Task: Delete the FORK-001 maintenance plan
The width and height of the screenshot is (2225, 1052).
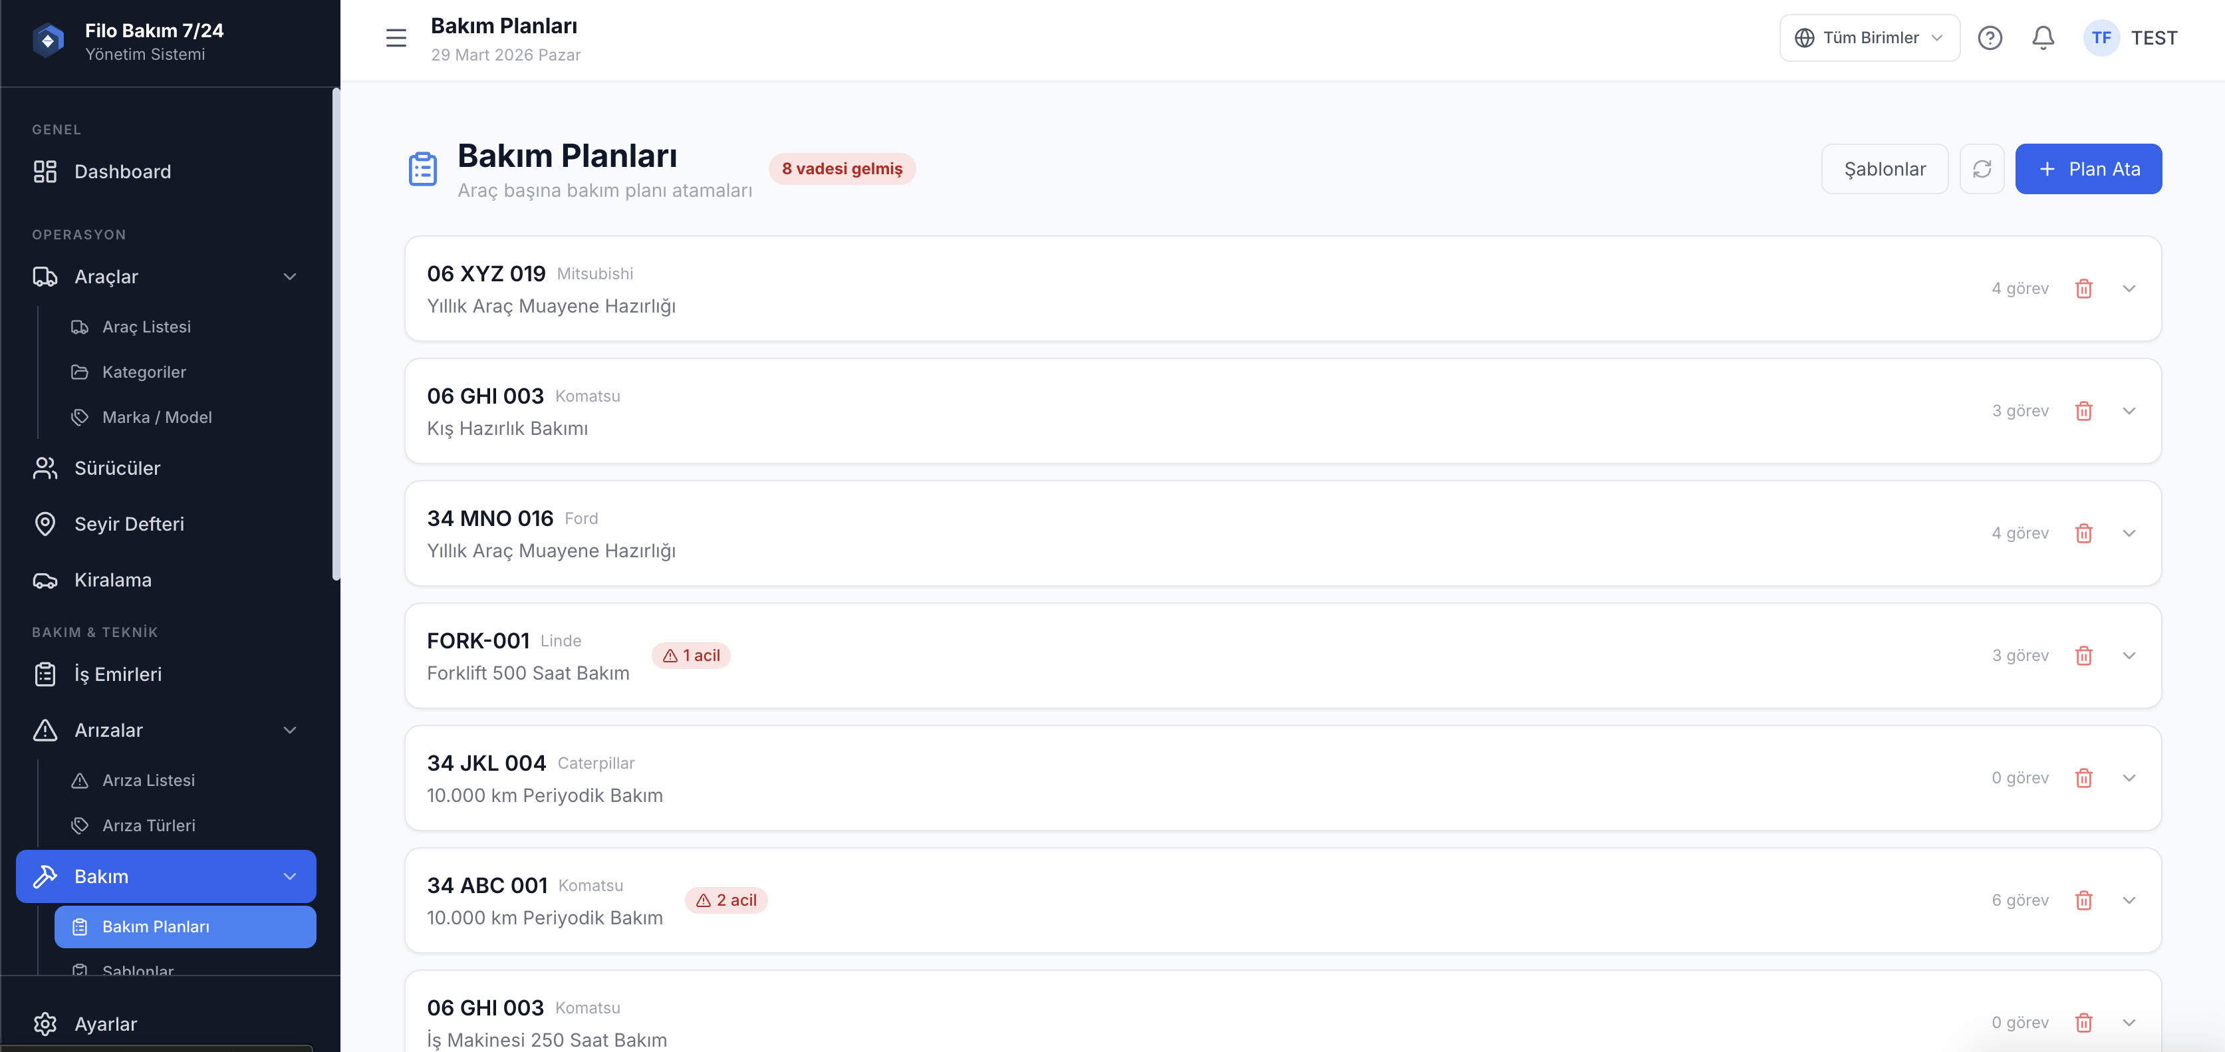Action: click(x=2083, y=656)
